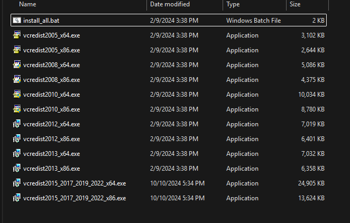Click the install_all.bat file icon
This screenshot has width=350, height=223.
(17, 21)
